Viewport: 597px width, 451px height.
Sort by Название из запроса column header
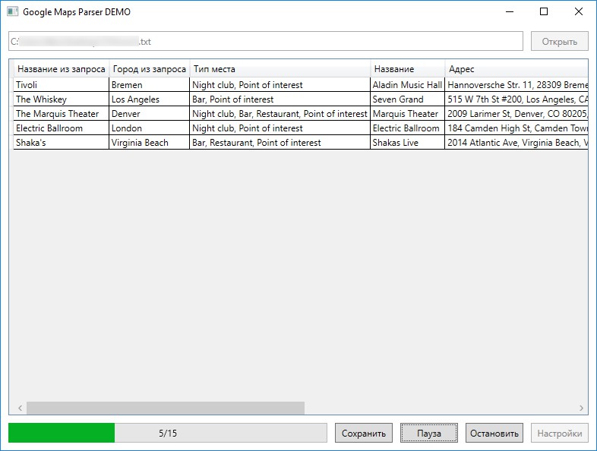tap(62, 69)
